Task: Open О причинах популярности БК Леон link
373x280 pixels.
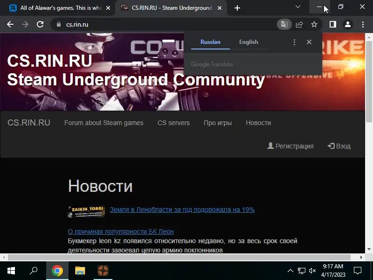Action: [x=121, y=231]
